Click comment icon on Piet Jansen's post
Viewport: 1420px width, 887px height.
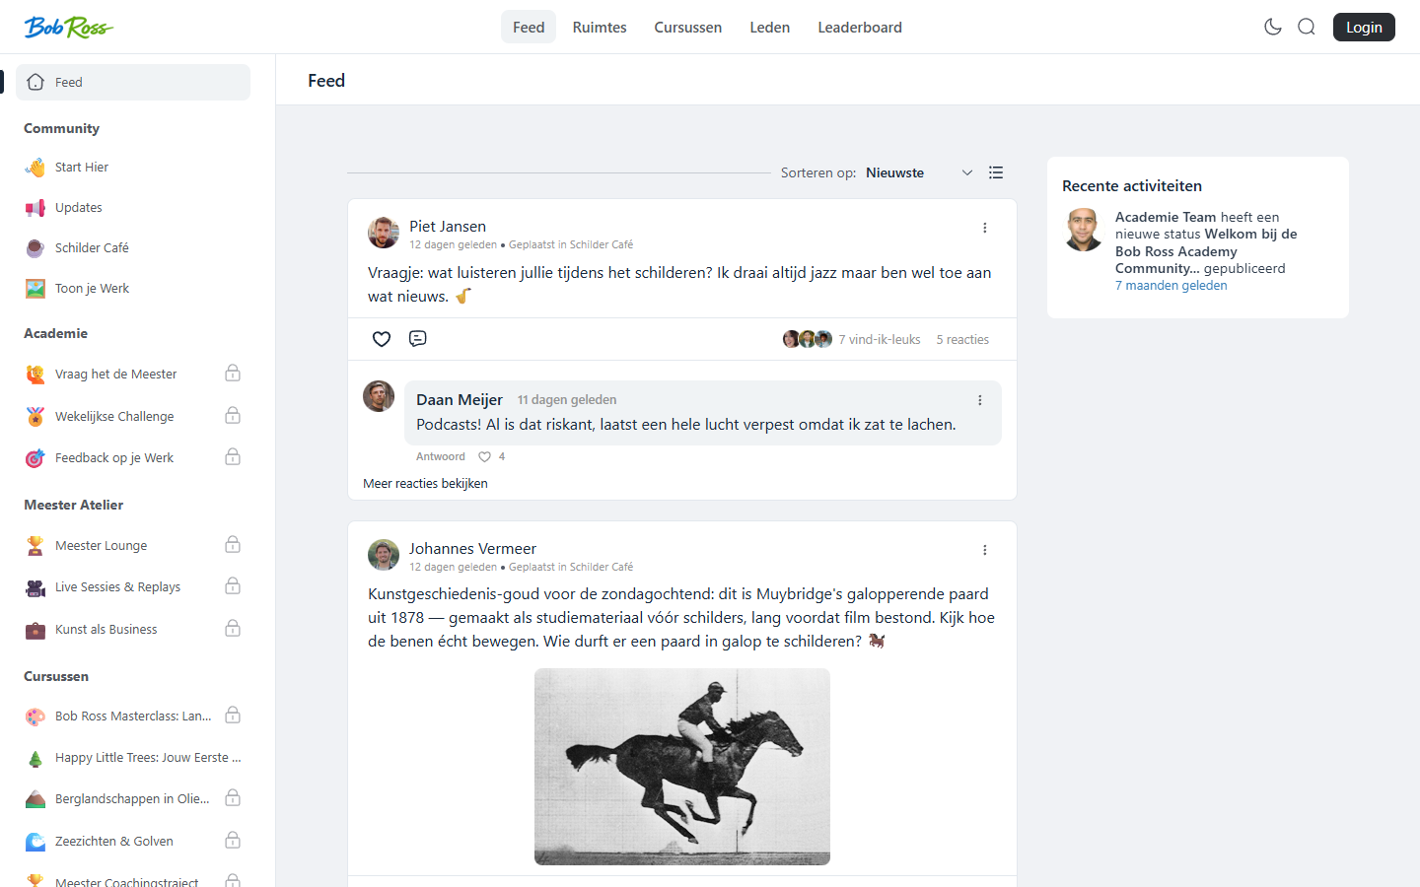(x=418, y=339)
